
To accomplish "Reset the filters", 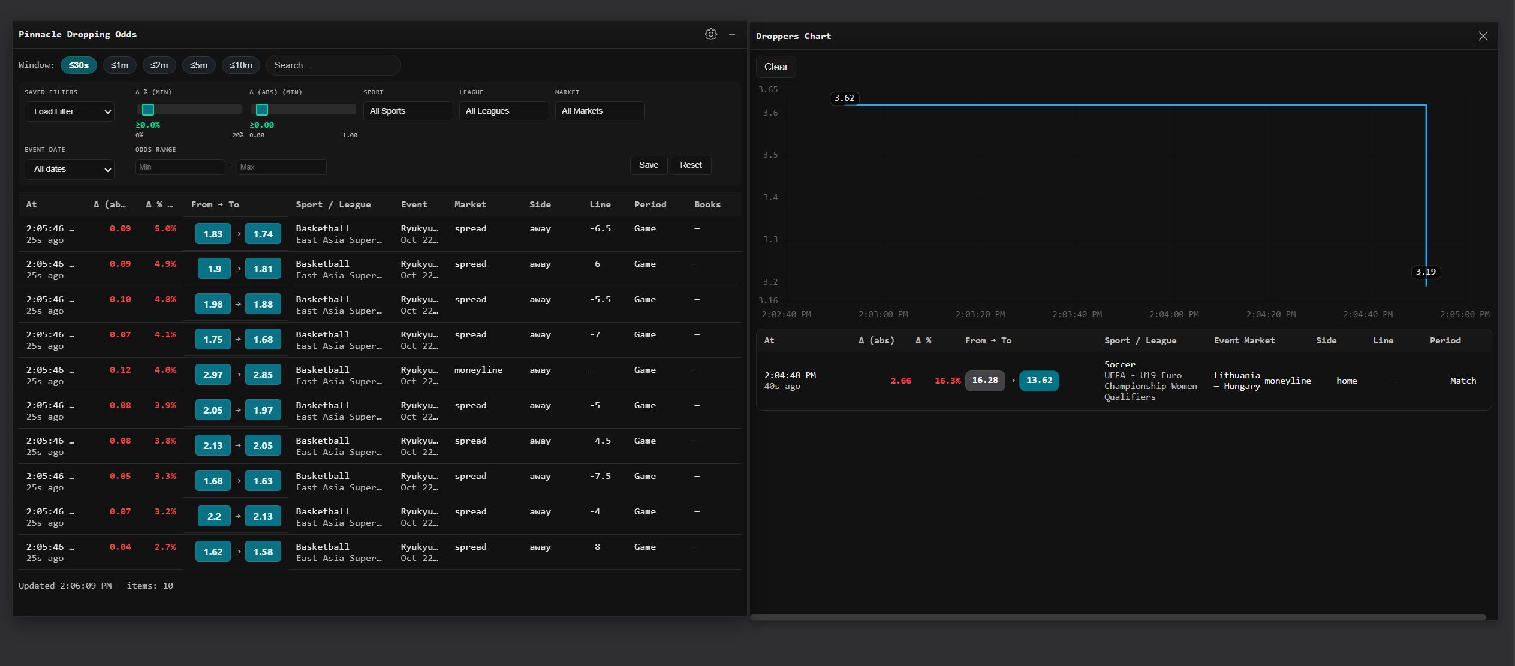I will (691, 165).
